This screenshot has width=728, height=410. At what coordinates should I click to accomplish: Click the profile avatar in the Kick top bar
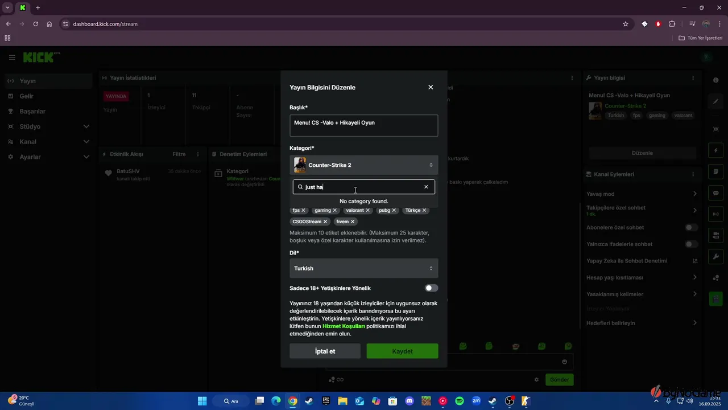[x=706, y=57]
